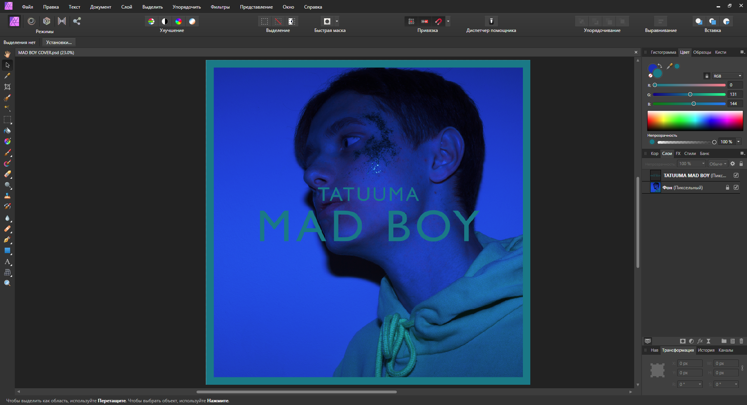Delete layer with trash icon
This screenshot has width=747, height=405.
(741, 341)
